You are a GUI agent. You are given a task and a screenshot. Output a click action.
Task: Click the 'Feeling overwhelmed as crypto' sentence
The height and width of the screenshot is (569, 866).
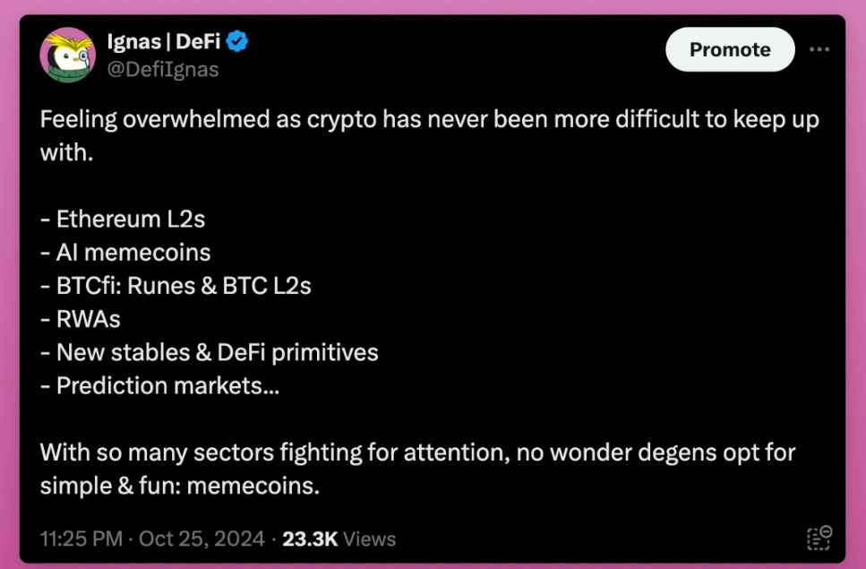tap(430, 136)
